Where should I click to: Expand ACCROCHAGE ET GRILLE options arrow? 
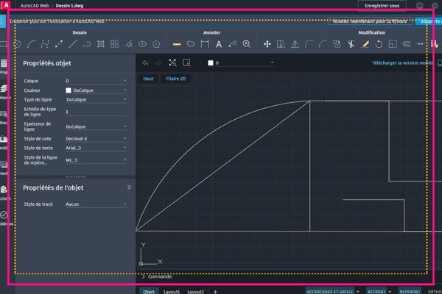[x=358, y=292]
